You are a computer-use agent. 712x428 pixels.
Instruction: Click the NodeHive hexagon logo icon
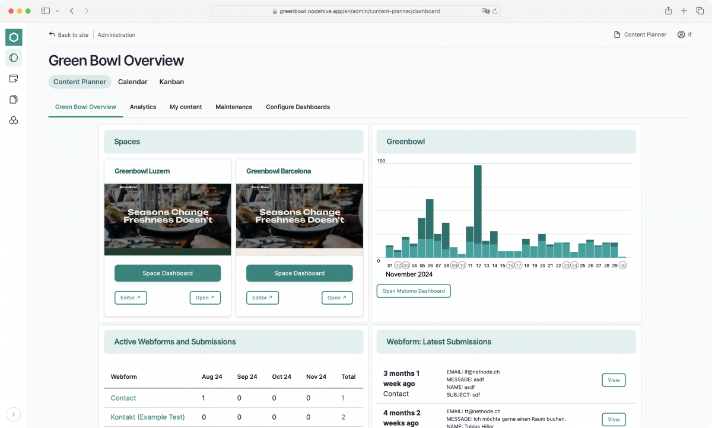tap(14, 37)
